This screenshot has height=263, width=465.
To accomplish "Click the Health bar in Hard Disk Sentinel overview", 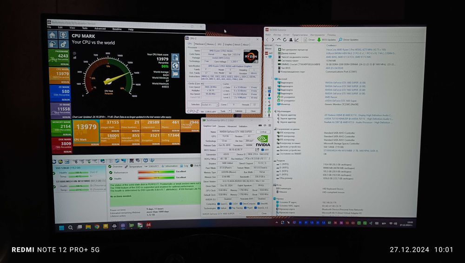I will point(156,177).
